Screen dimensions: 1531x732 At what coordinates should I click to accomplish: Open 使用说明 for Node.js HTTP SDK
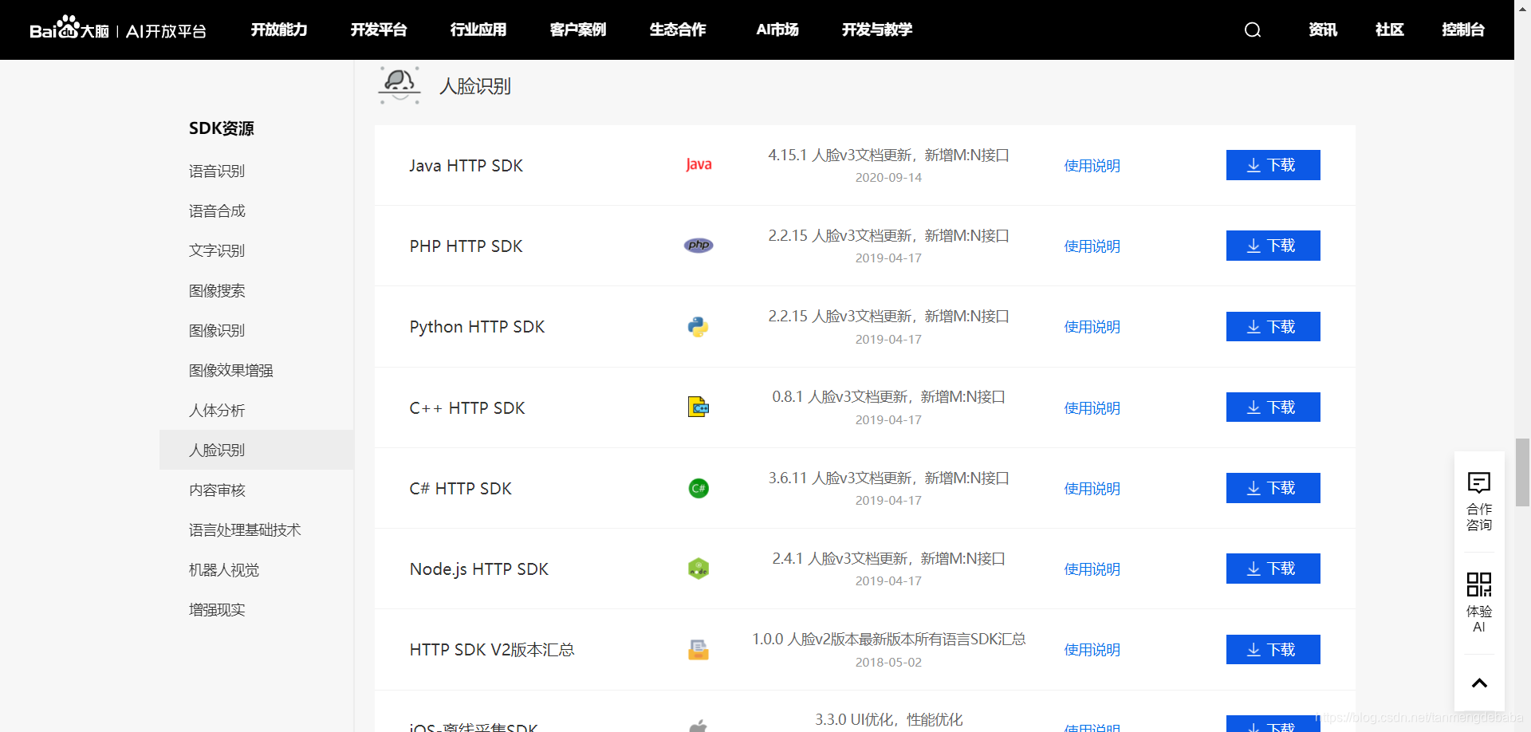click(x=1092, y=569)
